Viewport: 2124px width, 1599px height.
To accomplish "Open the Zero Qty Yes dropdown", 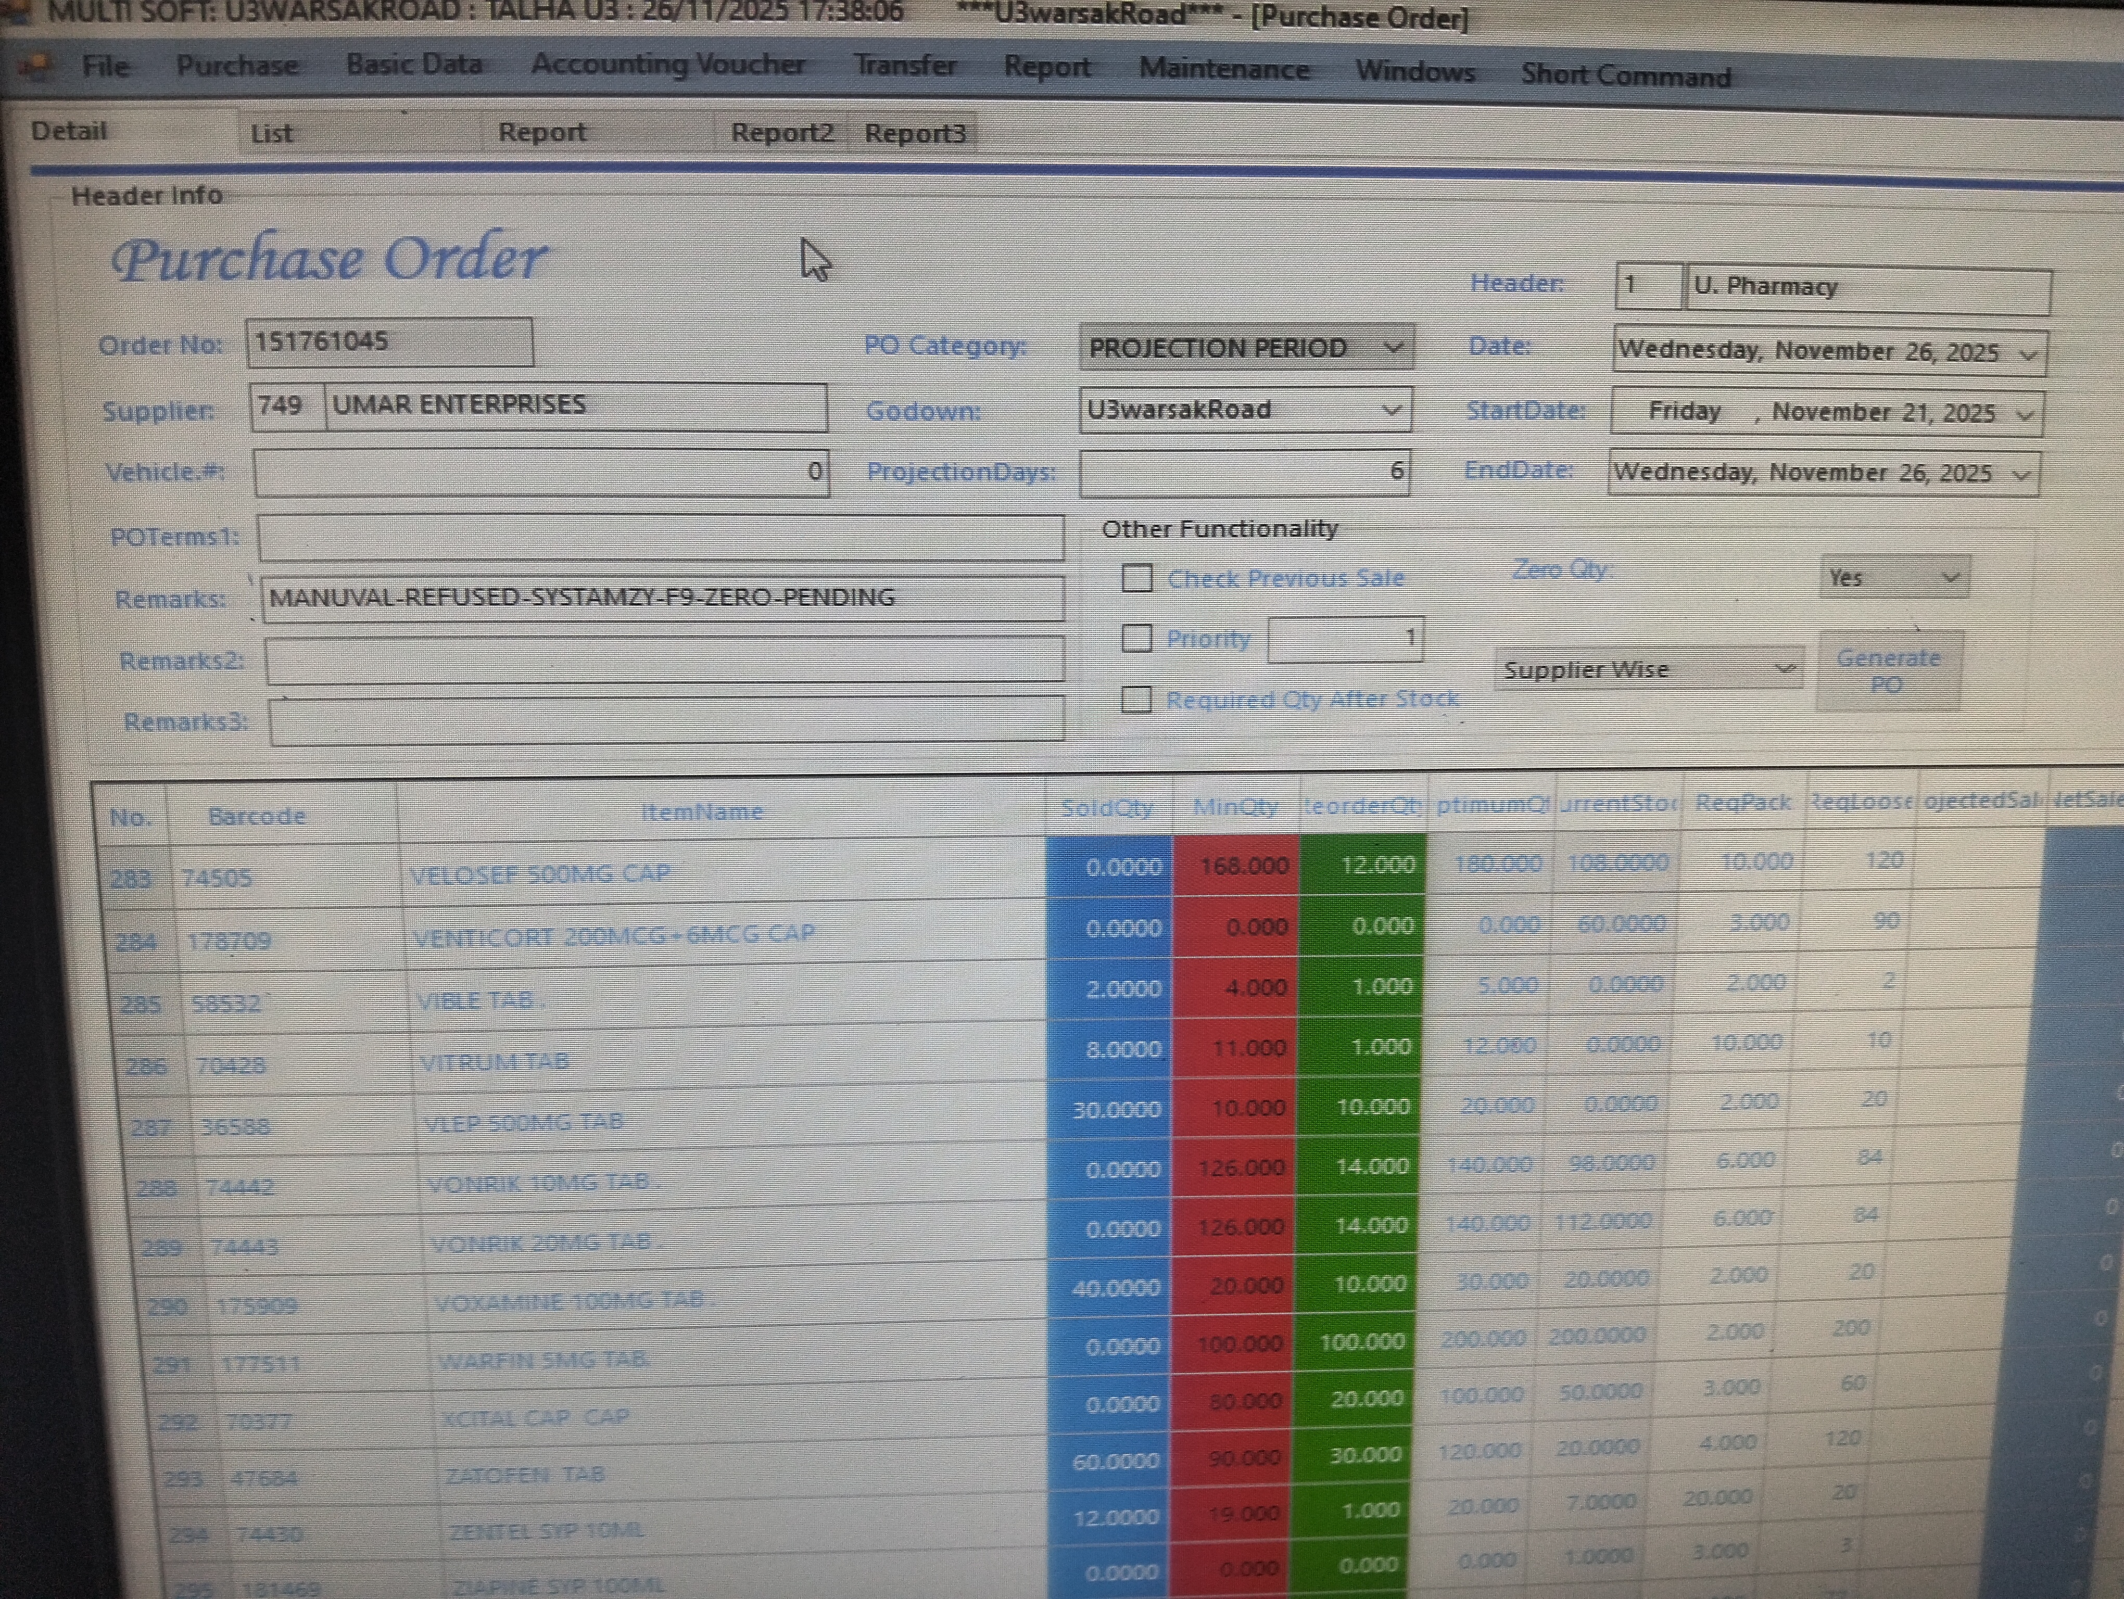I will coord(1949,578).
